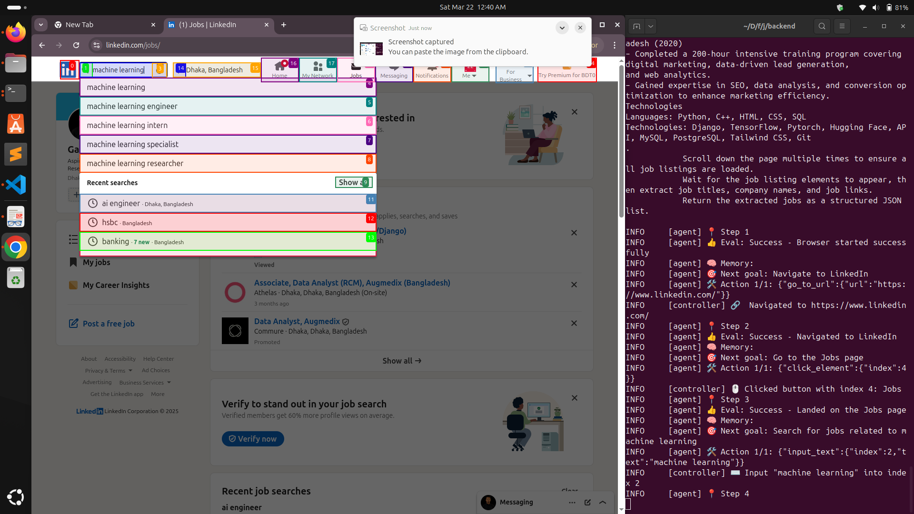Click Show all jobs link
The width and height of the screenshot is (914, 514).
point(402,361)
